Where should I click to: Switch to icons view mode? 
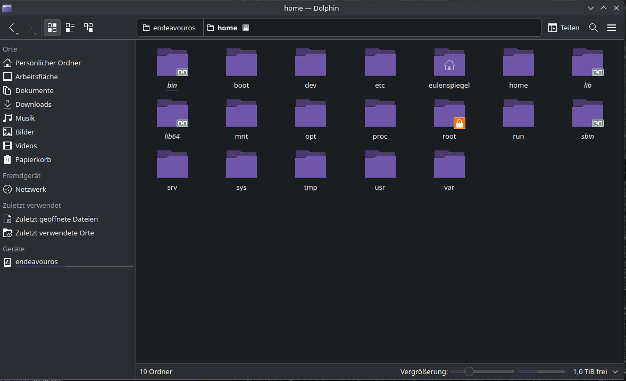pos(52,28)
